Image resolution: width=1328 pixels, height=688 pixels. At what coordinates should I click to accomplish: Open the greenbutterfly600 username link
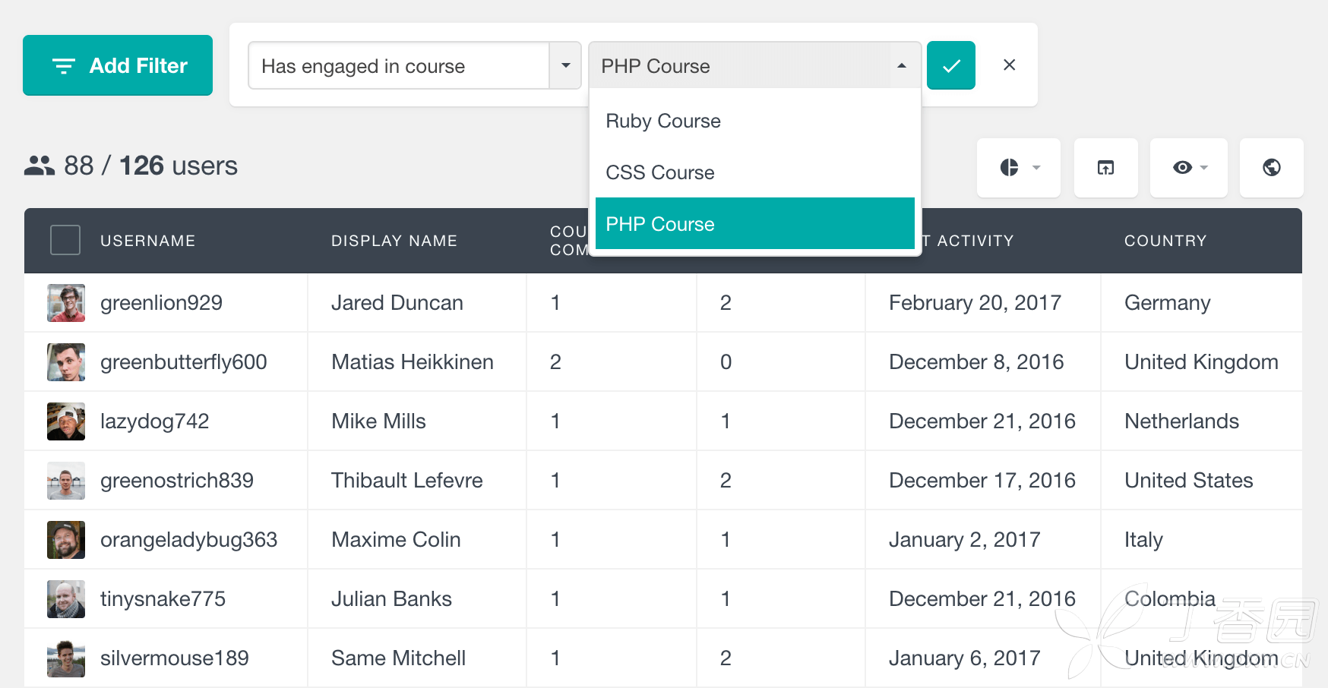[x=184, y=362]
